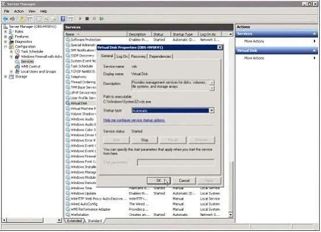The image size is (321, 232).
Task: Switch to the Standard view tab
Action: [95, 221]
